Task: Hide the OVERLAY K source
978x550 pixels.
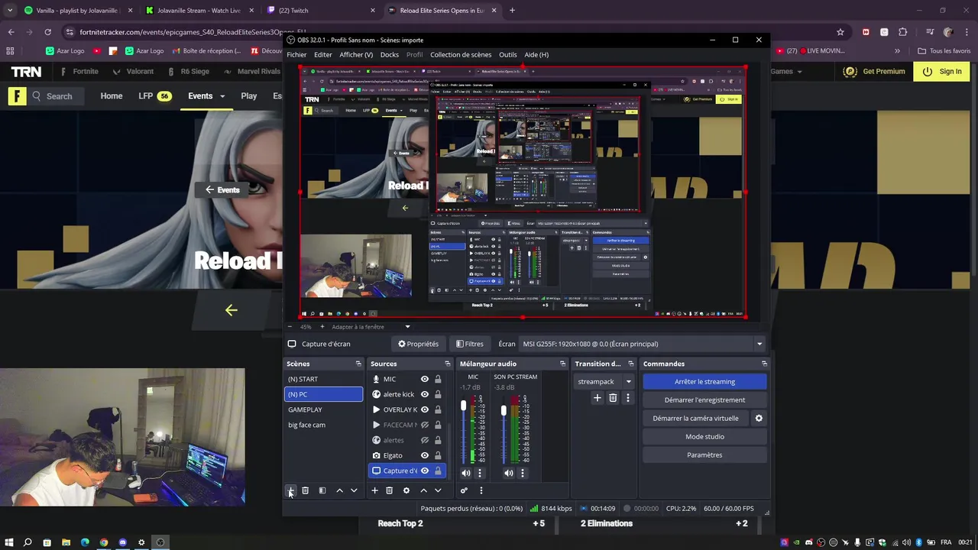Action: click(x=425, y=409)
